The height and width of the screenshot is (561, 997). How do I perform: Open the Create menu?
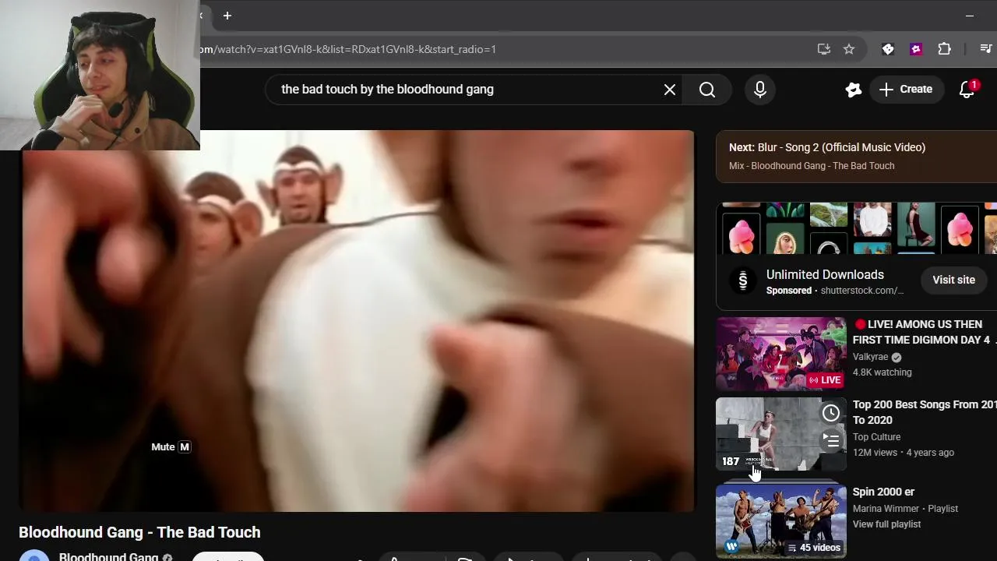pyautogui.click(x=905, y=90)
